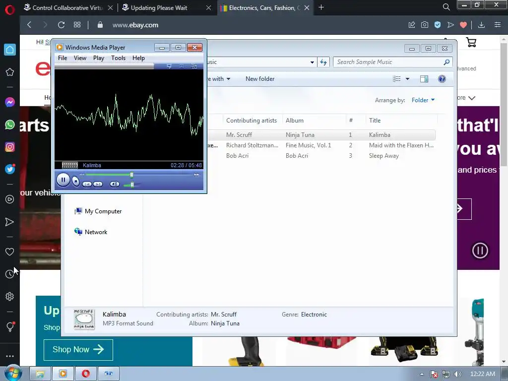Click the search magnifier in Explorer
The width and height of the screenshot is (508, 381).
pyautogui.click(x=446, y=62)
